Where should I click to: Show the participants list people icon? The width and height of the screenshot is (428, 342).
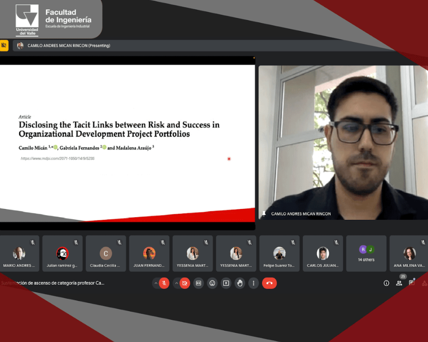pyautogui.click(x=399, y=283)
